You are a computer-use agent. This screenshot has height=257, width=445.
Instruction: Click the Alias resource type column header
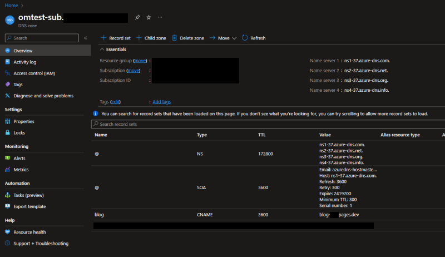click(x=400, y=135)
